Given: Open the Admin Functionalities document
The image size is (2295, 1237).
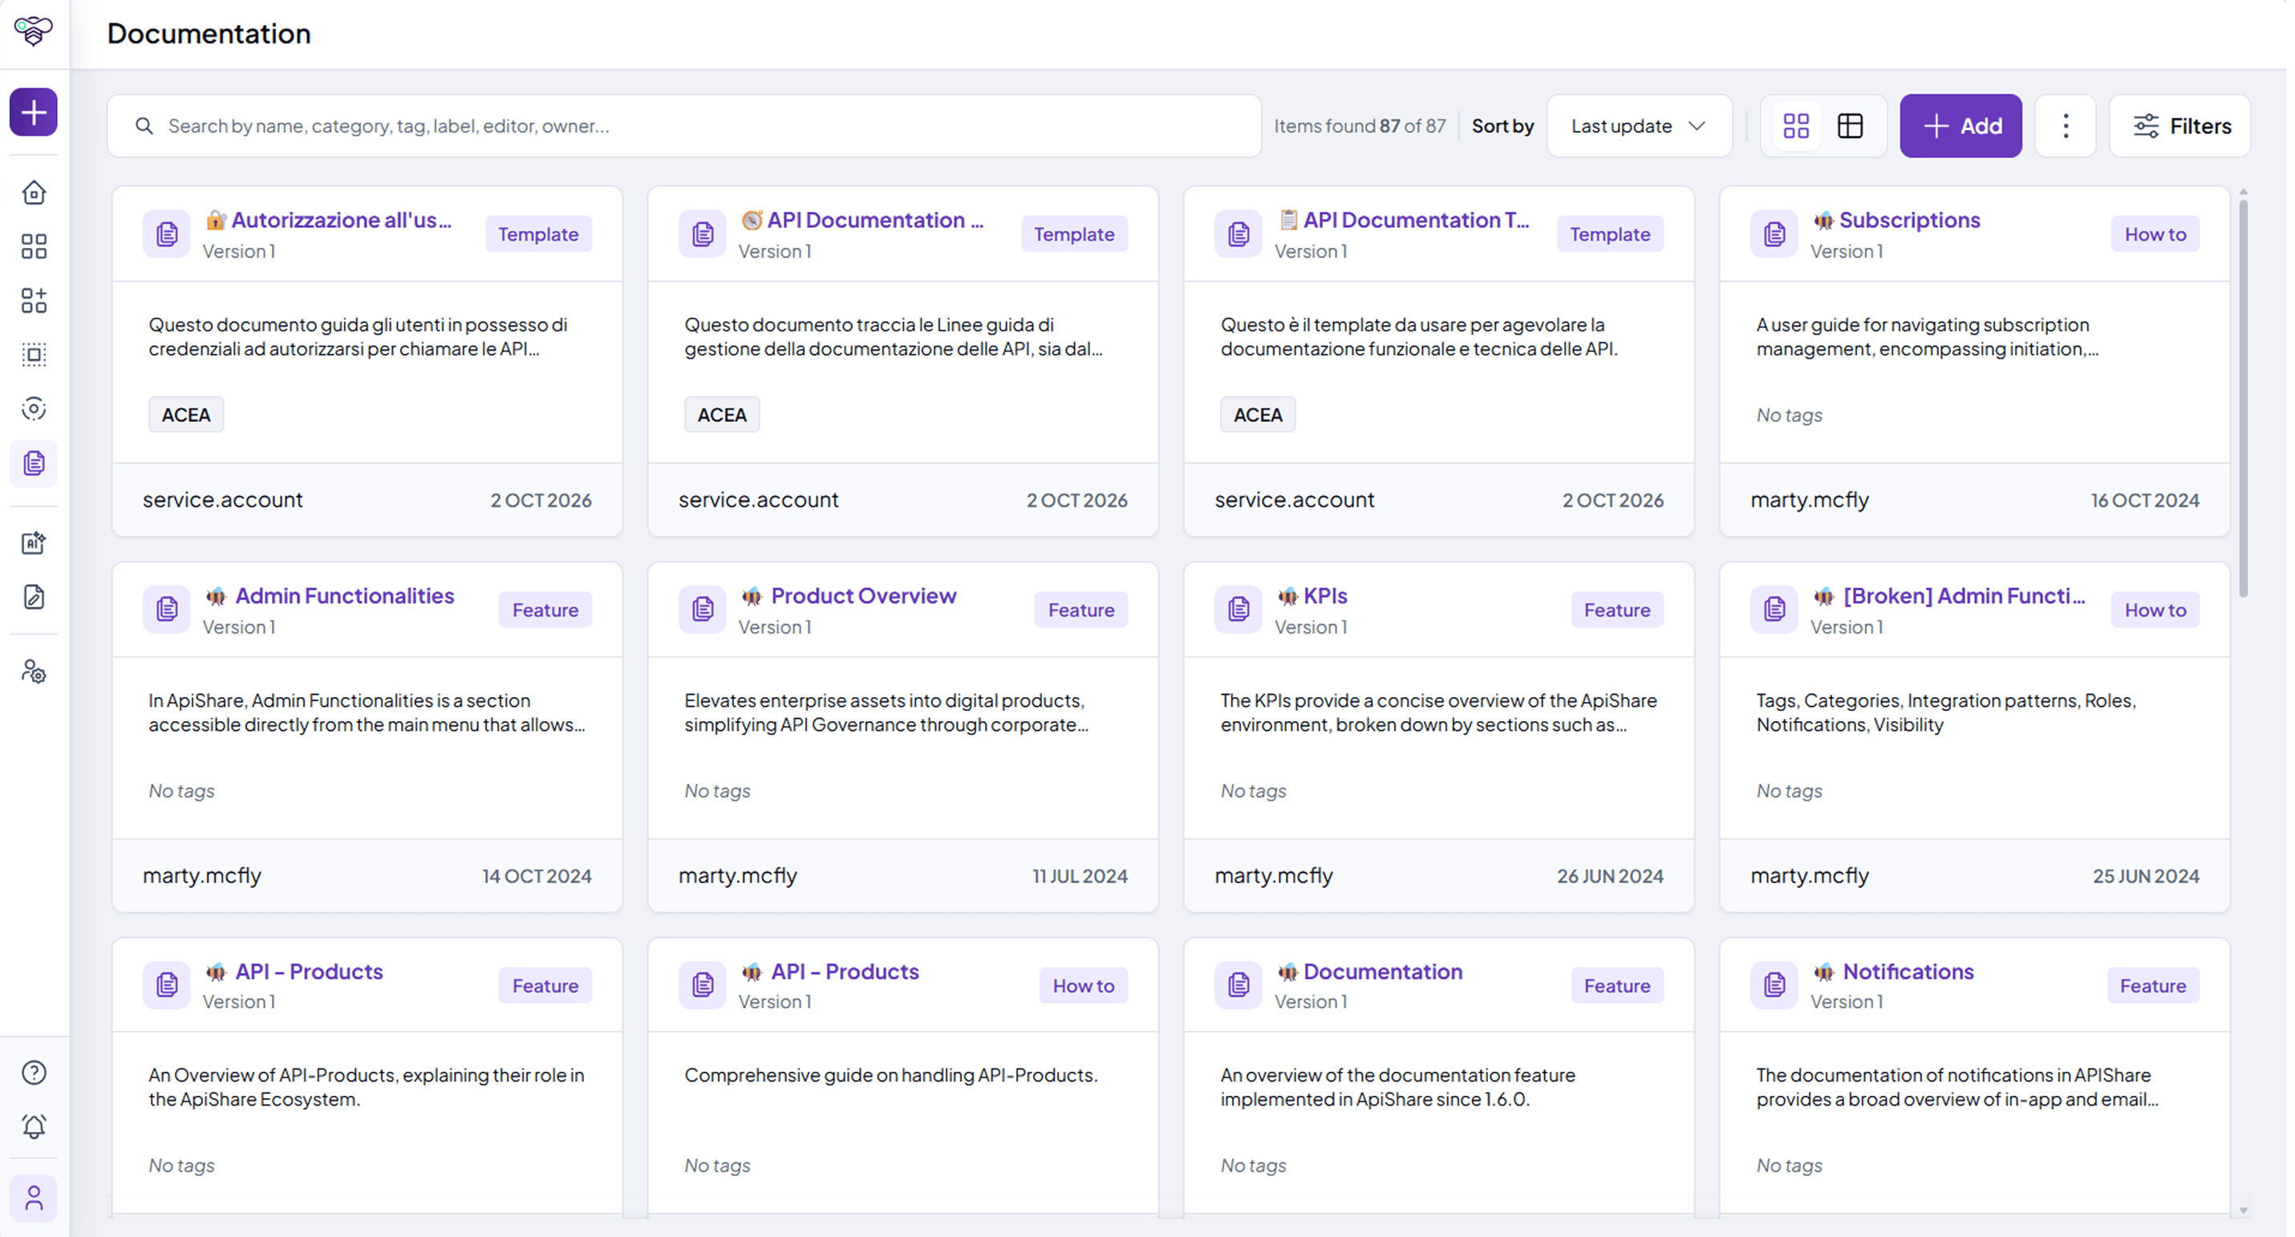Looking at the screenshot, I should tap(345, 595).
